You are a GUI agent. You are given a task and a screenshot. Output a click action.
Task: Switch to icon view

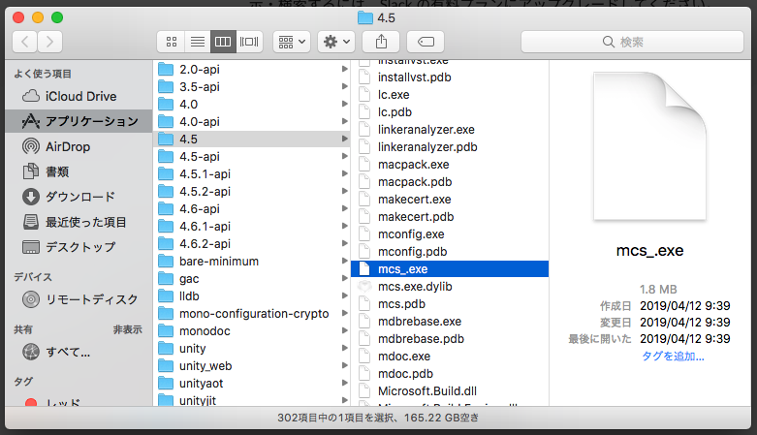tap(172, 42)
